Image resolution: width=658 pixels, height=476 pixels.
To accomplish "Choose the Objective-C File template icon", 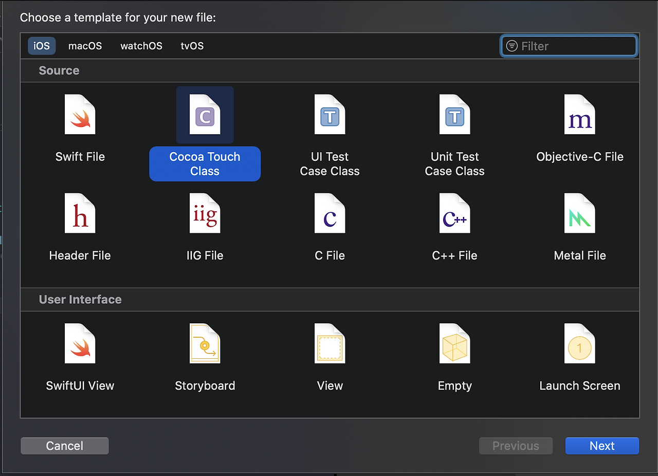I will pyautogui.click(x=580, y=115).
